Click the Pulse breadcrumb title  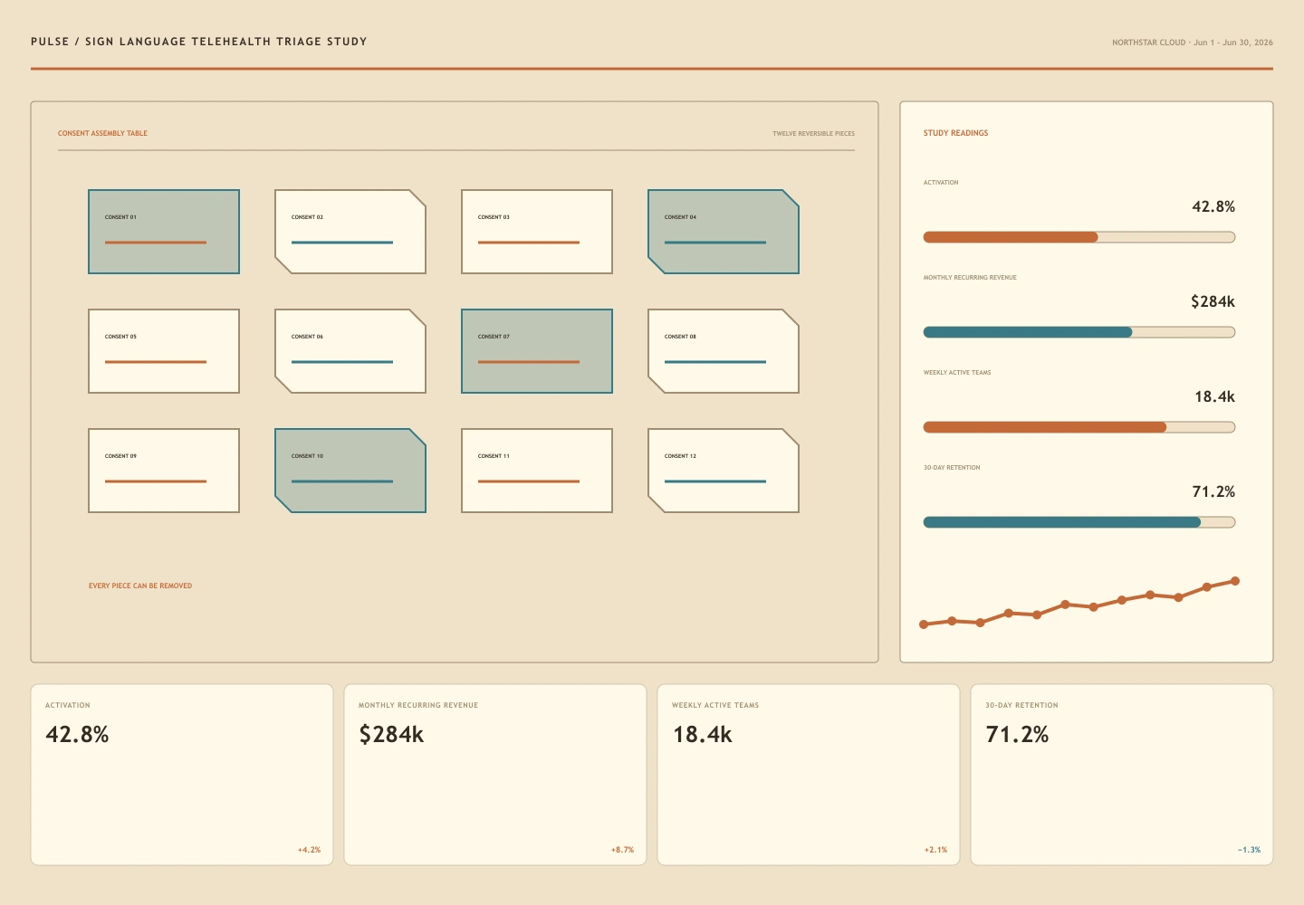pos(199,42)
